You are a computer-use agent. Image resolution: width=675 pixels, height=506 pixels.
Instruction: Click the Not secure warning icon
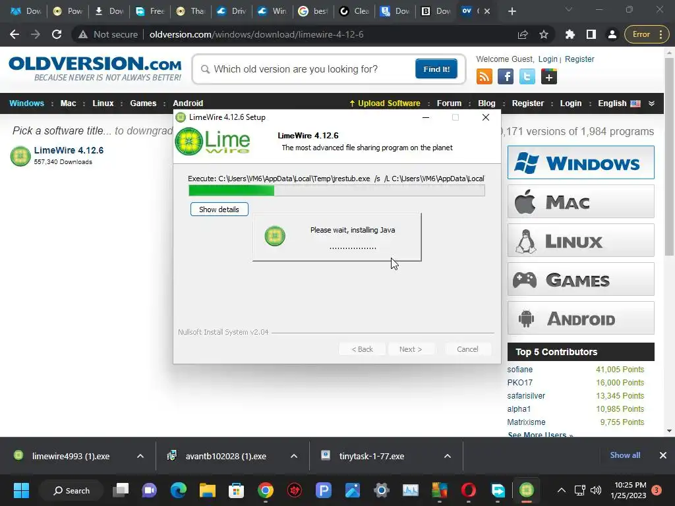[83, 34]
